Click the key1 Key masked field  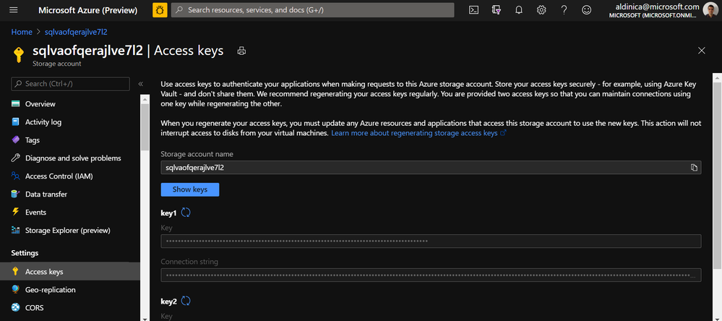[x=431, y=241]
